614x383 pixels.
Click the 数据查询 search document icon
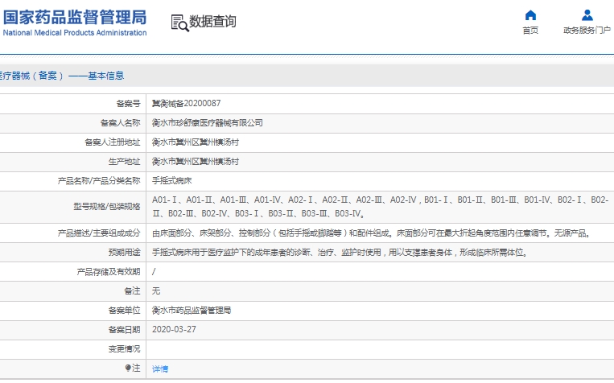coord(179,23)
